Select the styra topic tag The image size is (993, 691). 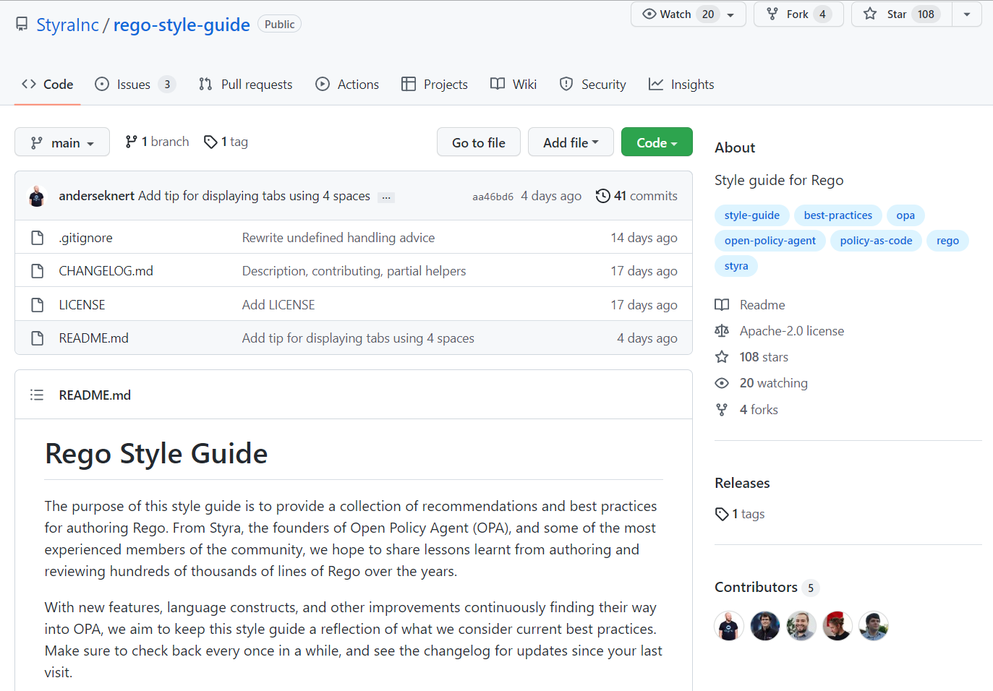tap(736, 266)
